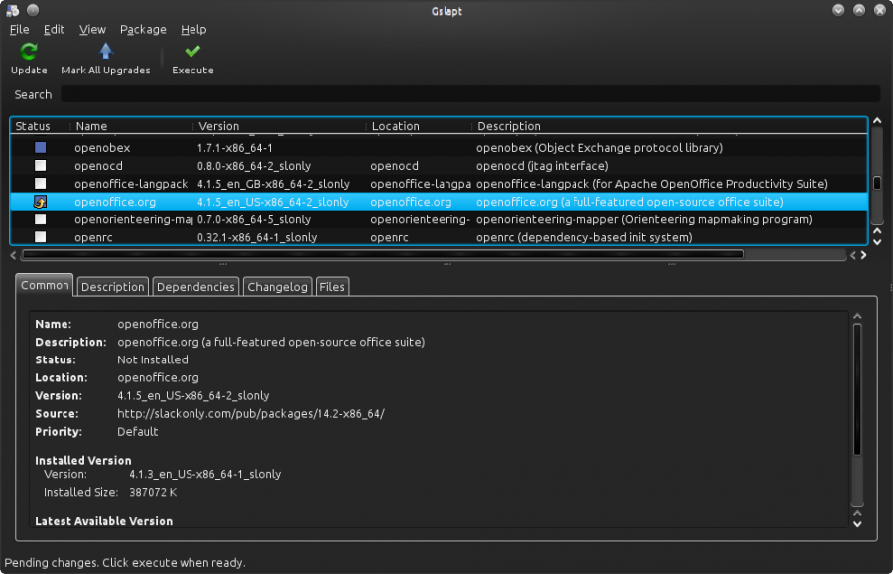The height and width of the screenshot is (574, 893).
Task: Toggle the openobex installed status box
Action: [x=40, y=148]
